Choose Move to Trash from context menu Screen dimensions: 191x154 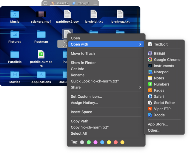(x=83, y=54)
